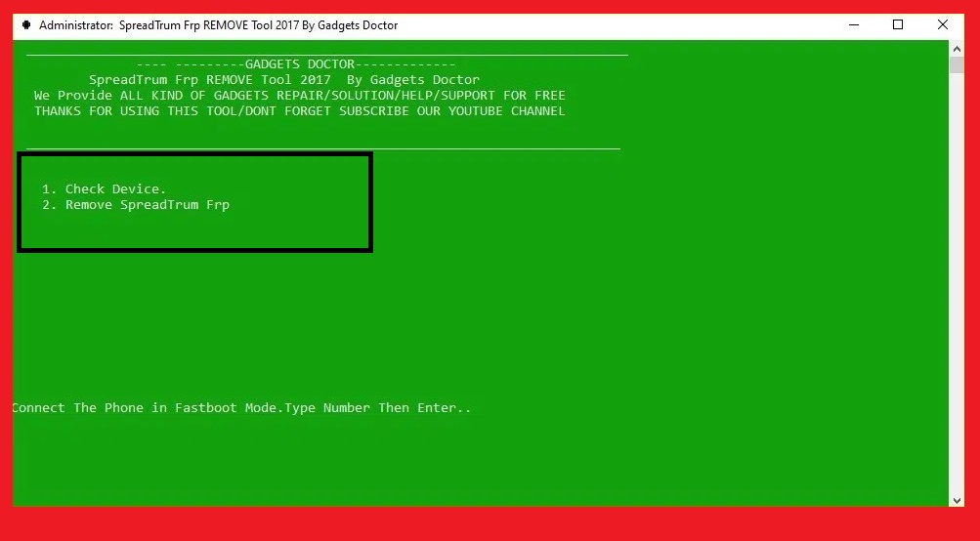
Task: Select the '1. Check Device.' line
Action: pyautogui.click(x=104, y=188)
